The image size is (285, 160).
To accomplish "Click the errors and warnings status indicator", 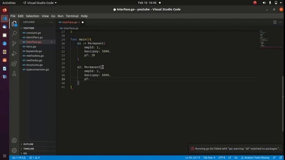I will point(35,158).
